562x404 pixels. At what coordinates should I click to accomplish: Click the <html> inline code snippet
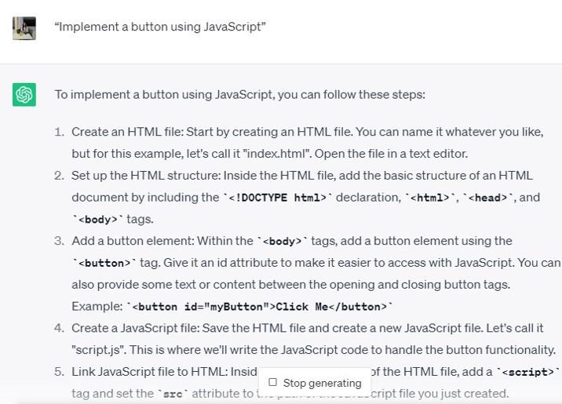(430, 198)
